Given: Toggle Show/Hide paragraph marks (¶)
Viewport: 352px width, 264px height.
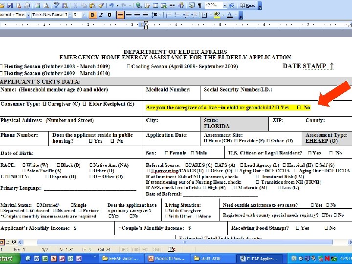Looking at the screenshot, I should click(199, 5).
